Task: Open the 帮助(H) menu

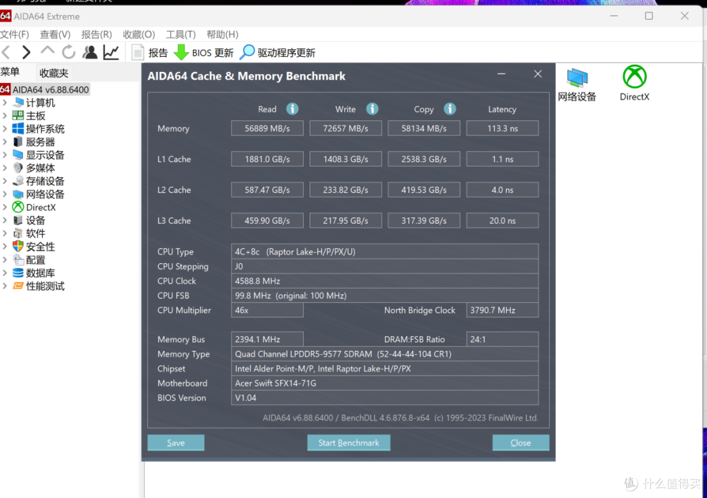Action: 223,35
